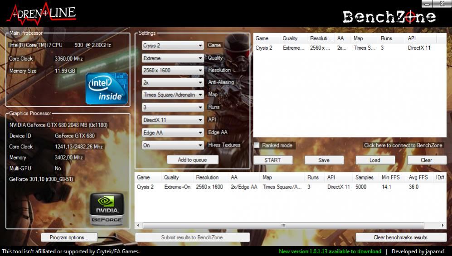The width and height of the screenshot is (452, 256).
Task: Click the 11,99 GB memory size value
Action: coord(65,71)
